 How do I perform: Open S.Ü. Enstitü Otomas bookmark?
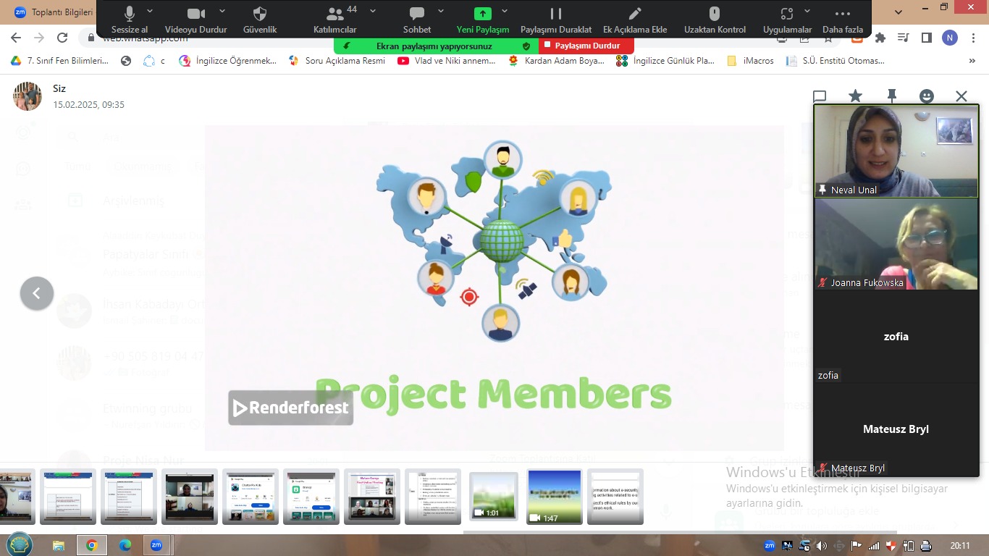836,61
